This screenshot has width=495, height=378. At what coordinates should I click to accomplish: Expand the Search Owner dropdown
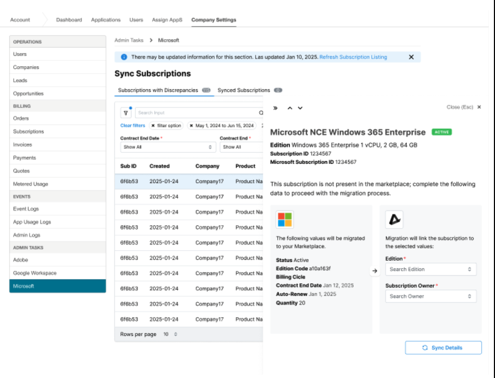click(431, 297)
